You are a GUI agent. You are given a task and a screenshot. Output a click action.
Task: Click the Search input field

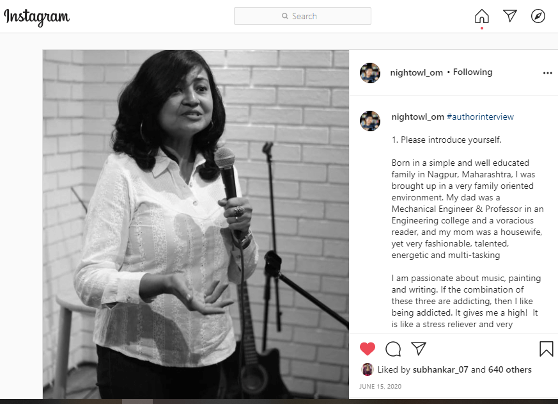[x=302, y=16]
